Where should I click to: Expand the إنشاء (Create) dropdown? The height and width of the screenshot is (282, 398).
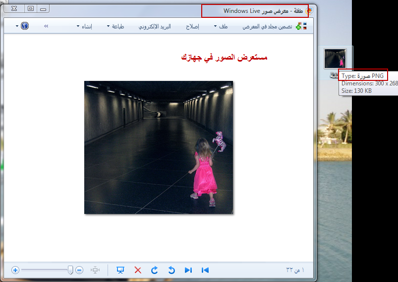pyautogui.click(x=85, y=26)
